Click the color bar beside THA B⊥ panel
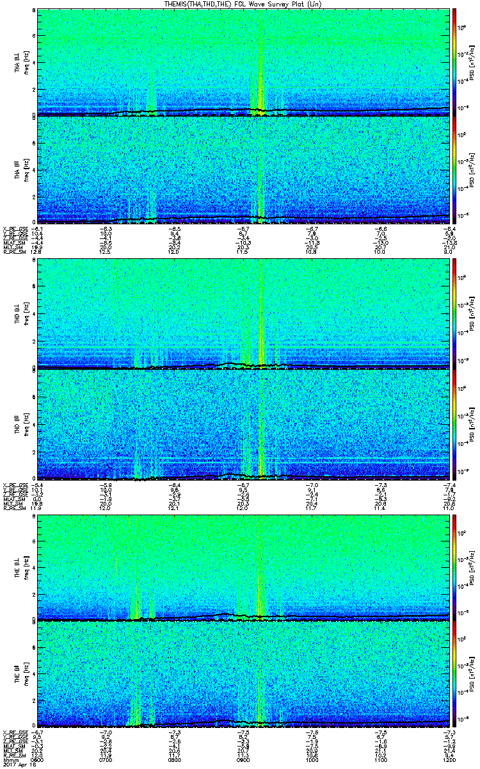Screen dimensions: 480x769 (455, 63)
